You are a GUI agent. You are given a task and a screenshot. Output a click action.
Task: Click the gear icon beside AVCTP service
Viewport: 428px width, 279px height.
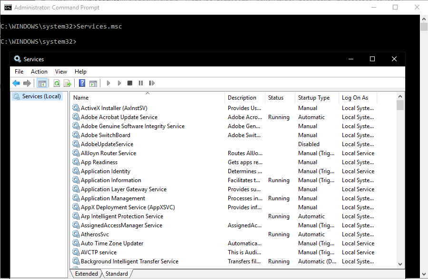[x=76, y=252]
